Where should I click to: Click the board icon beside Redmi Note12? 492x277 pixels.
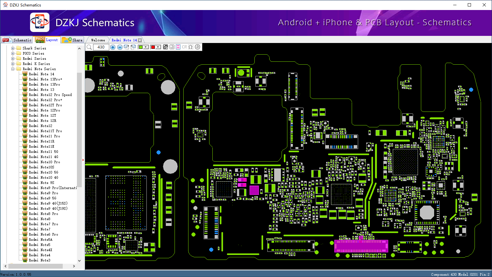click(25, 126)
